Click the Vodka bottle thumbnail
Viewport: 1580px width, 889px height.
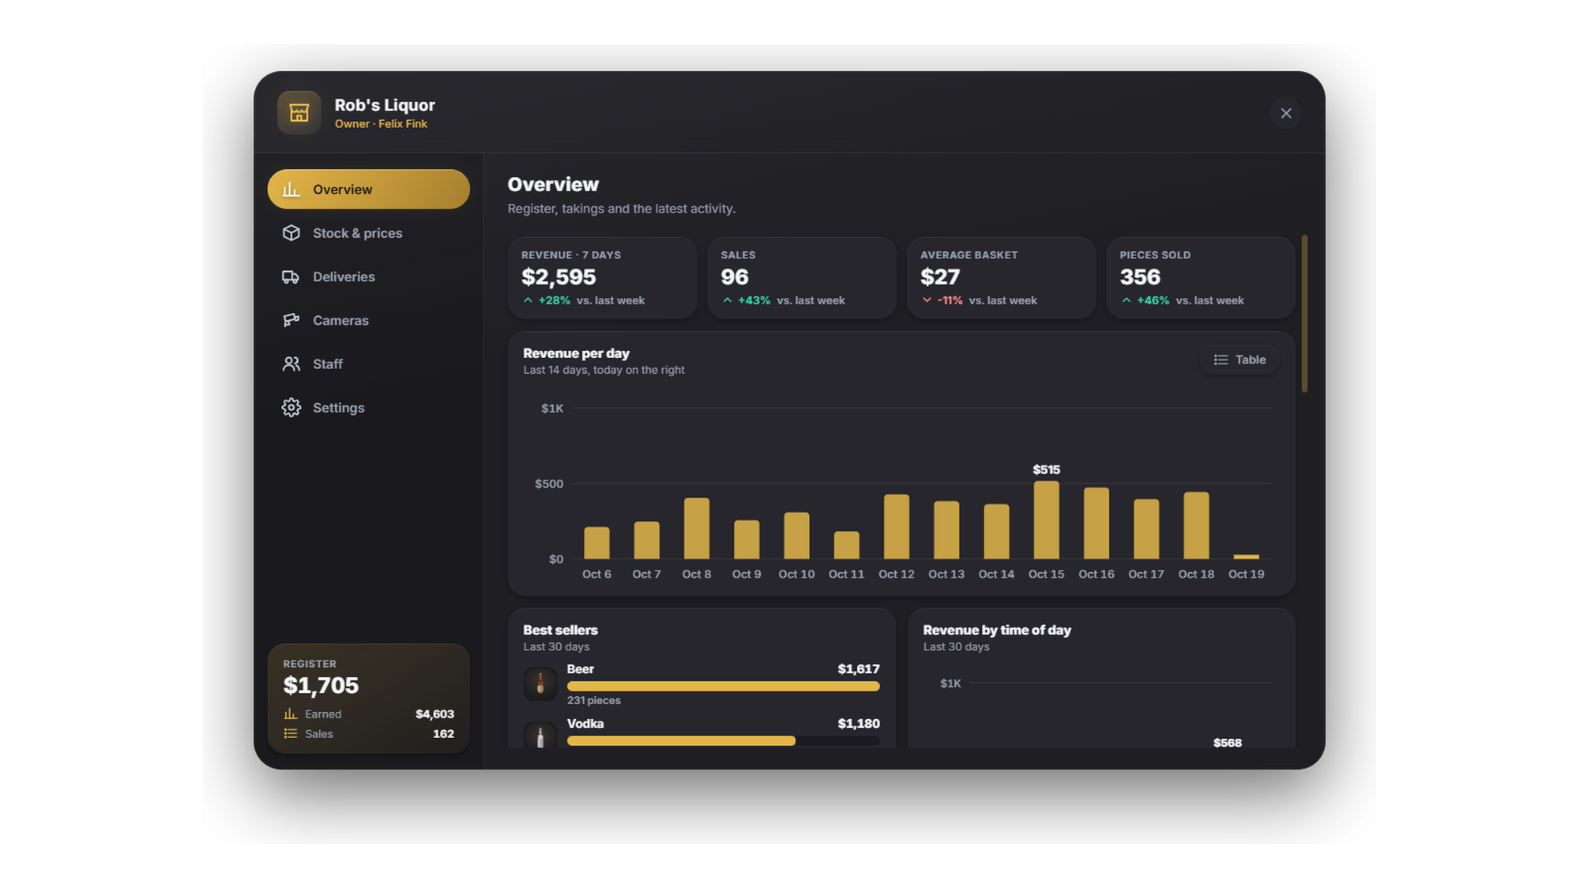pyautogui.click(x=540, y=736)
